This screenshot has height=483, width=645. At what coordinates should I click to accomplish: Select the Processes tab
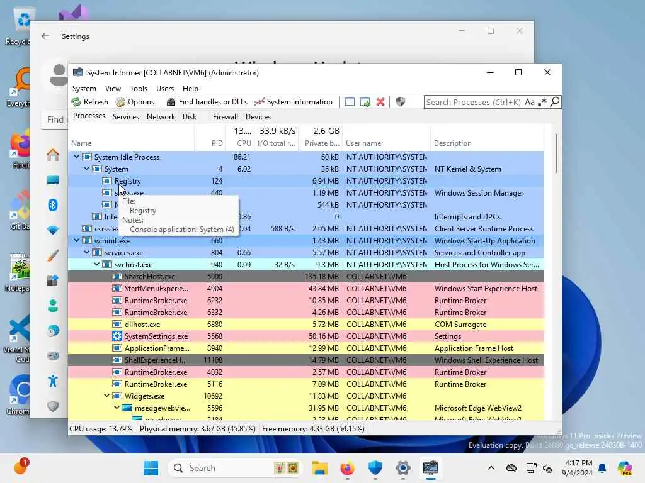tap(89, 116)
